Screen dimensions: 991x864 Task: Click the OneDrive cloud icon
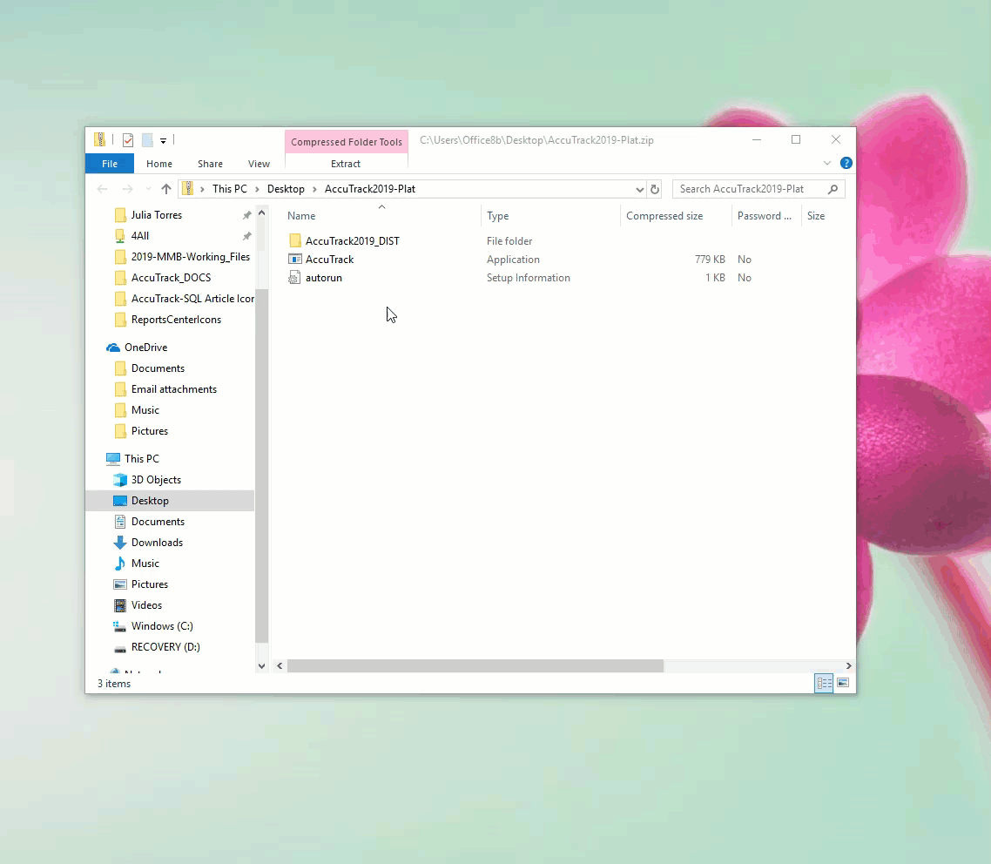tap(113, 347)
